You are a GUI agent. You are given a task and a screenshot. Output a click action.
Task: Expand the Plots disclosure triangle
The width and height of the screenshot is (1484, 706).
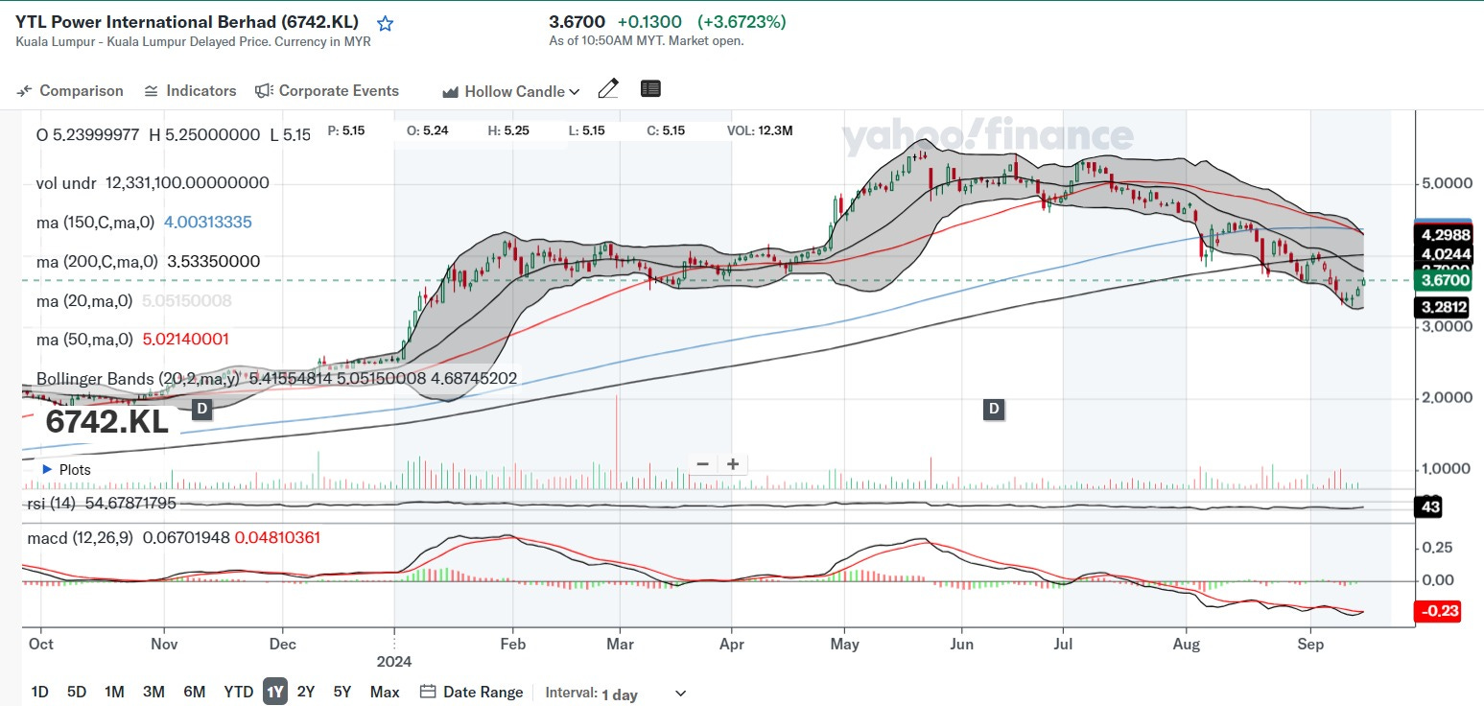pos(47,469)
